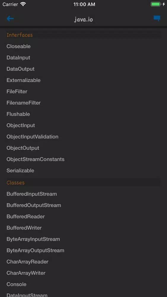The image size is (167, 297).
Task: Tap the Classes section header
Action: pyautogui.click(x=15, y=183)
